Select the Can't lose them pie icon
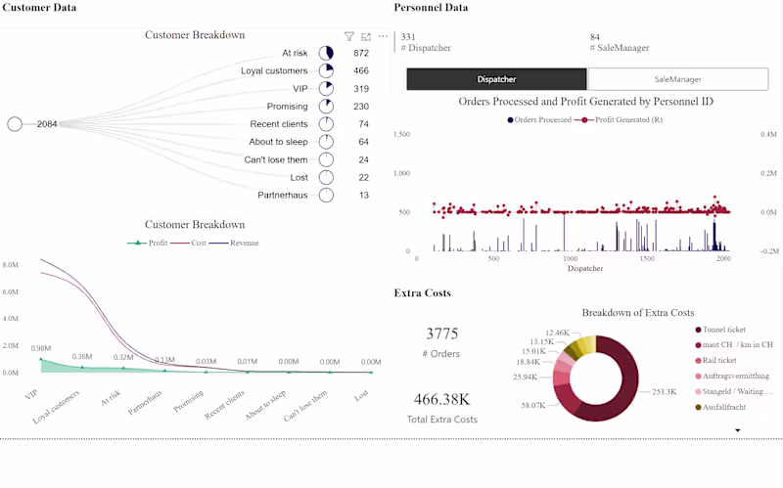 coord(326,159)
